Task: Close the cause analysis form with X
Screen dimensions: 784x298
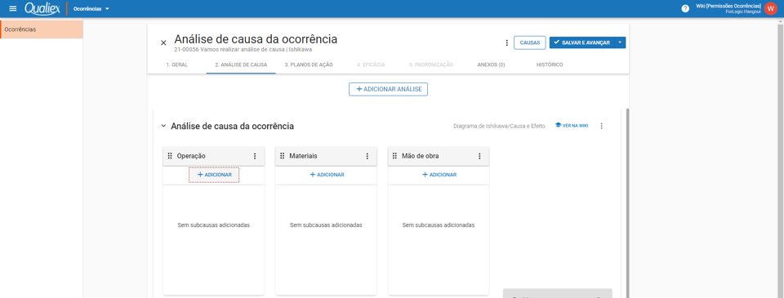Action: tap(163, 43)
